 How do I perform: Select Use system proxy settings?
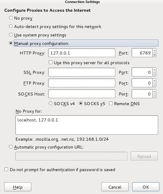[11, 35]
